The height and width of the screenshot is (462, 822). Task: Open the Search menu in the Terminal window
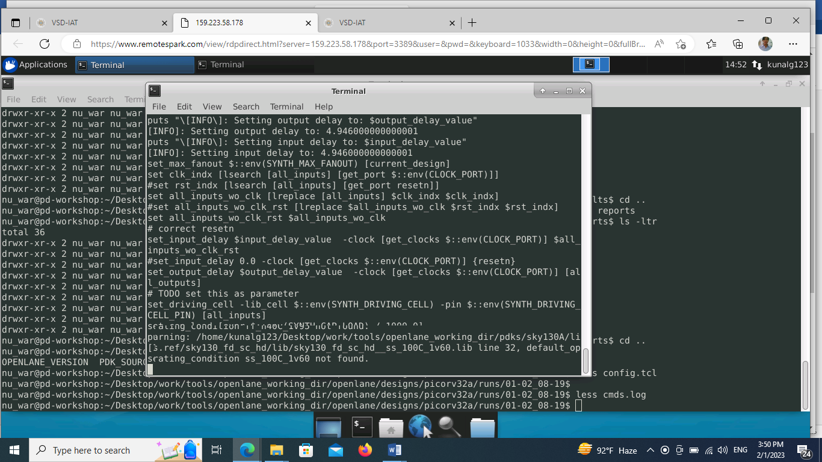246,106
